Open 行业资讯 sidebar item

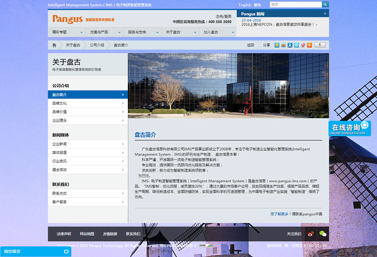pos(88,161)
